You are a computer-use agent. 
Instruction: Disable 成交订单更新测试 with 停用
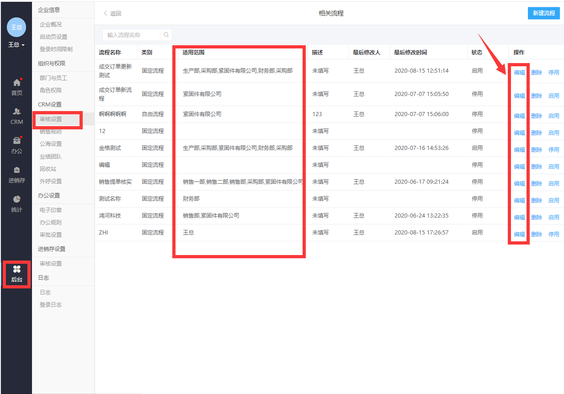click(554, 73)
